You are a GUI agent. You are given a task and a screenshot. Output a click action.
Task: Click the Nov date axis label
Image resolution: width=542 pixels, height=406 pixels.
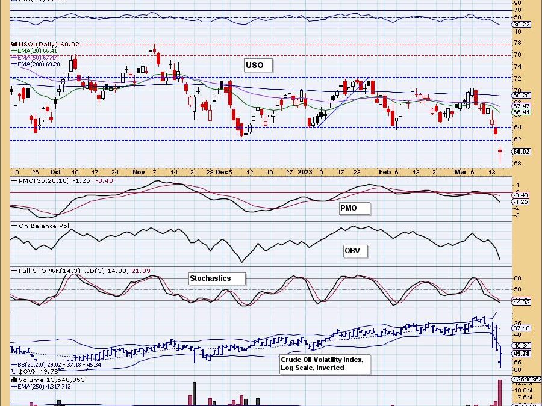(x=139, y=172)
